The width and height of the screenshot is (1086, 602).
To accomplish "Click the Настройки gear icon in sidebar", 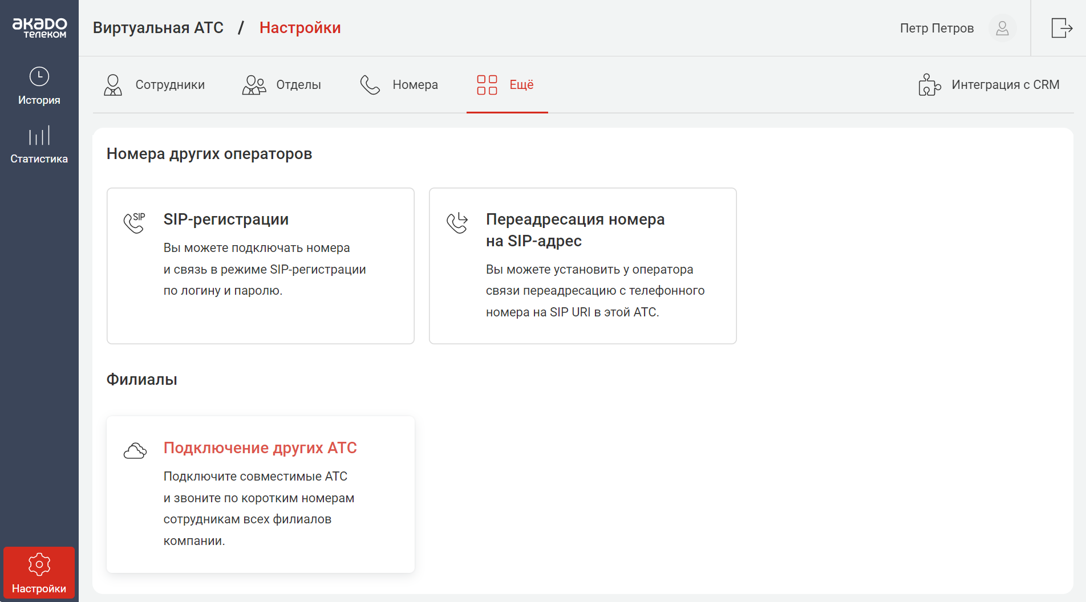I will click(39, 564).
